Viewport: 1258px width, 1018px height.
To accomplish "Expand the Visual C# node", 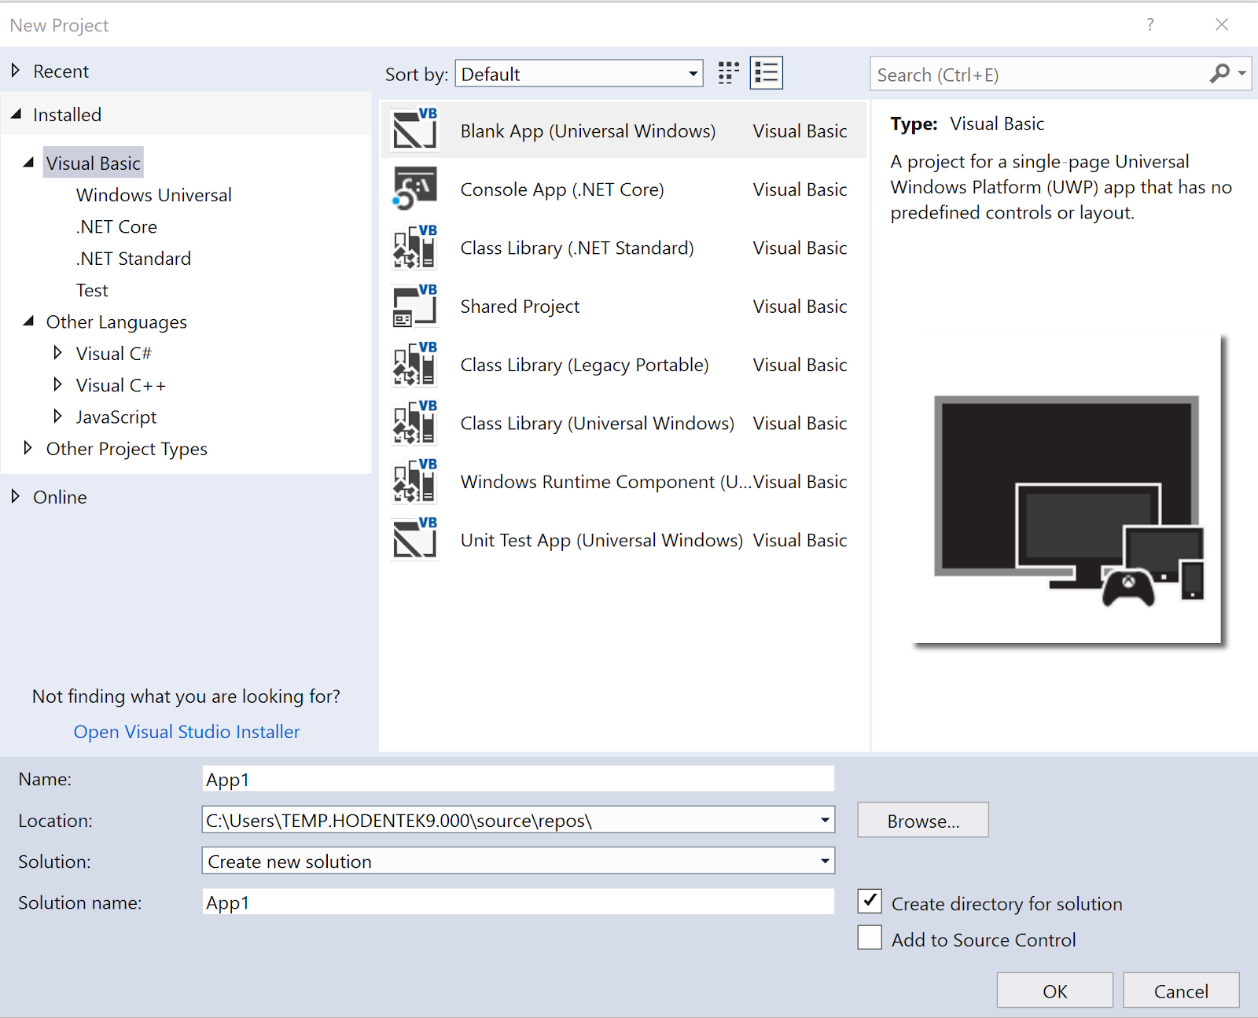I will 58,353.
